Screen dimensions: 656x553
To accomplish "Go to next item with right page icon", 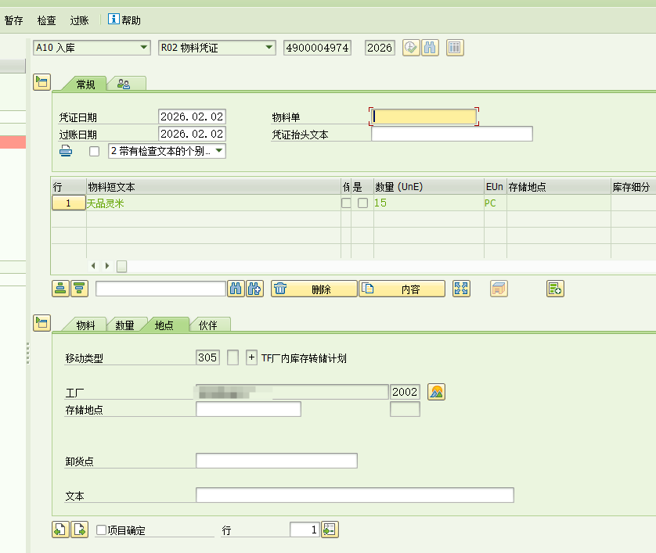I will coord(79,530).
